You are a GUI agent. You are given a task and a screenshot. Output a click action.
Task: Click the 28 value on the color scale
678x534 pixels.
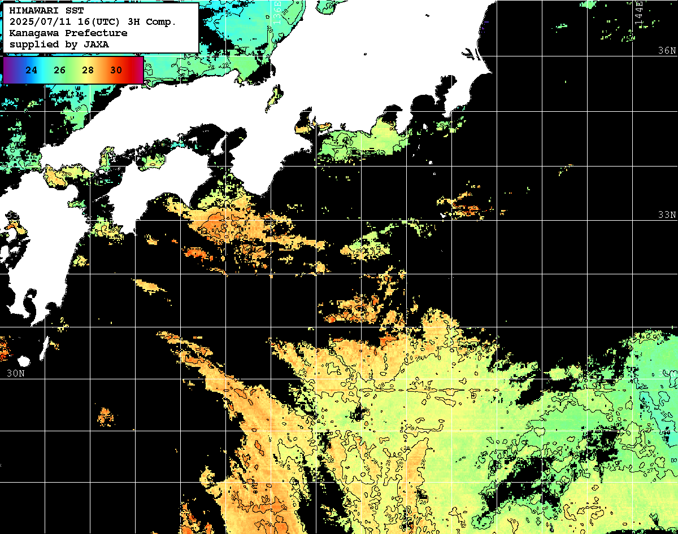pyautogui.click(x=88, y=71)
